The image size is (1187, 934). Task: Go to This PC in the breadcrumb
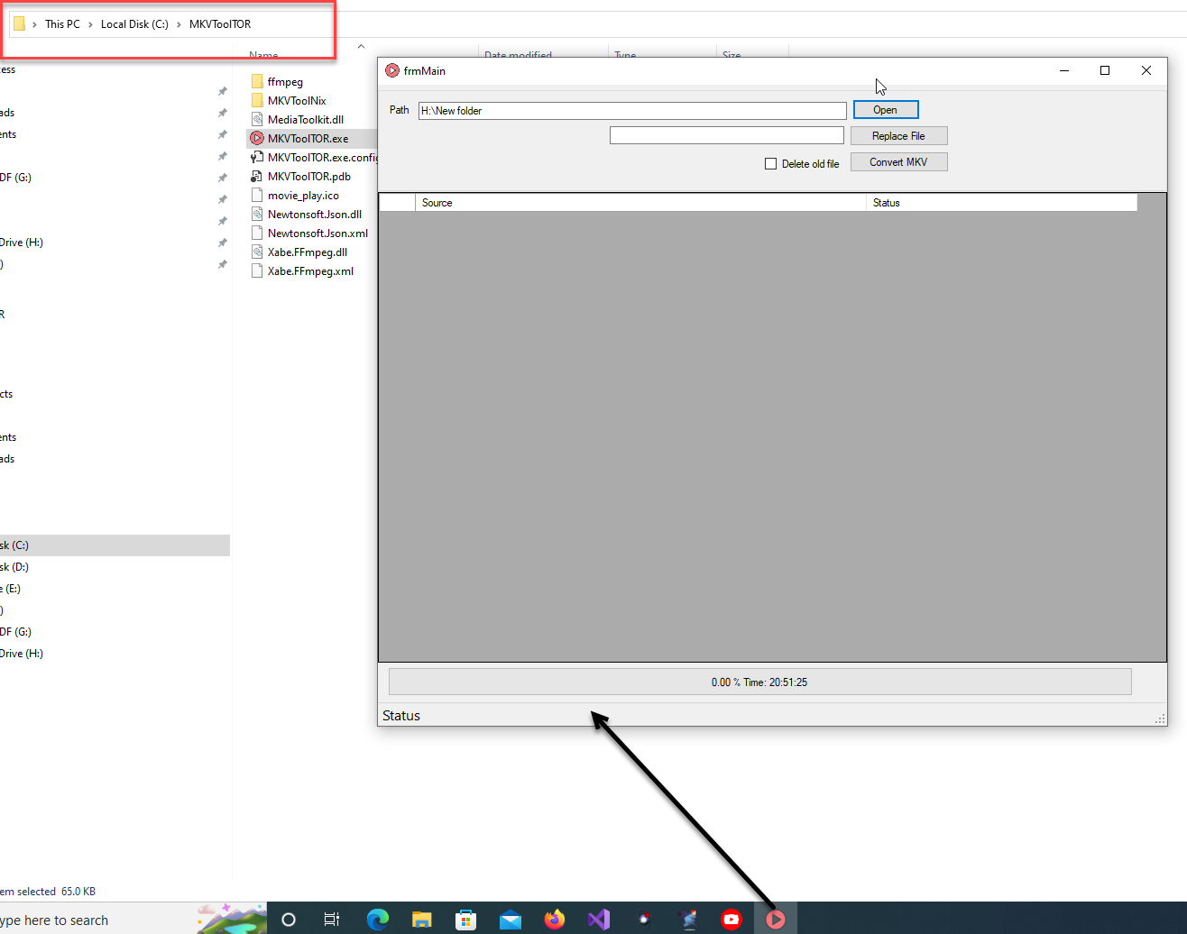(x=62, y=24)
